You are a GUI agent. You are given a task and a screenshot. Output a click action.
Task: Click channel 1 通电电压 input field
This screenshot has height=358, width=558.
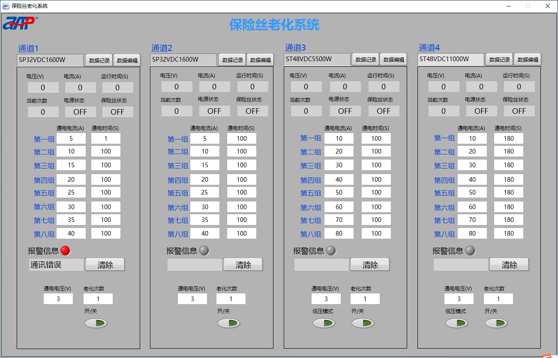(58, 299)
